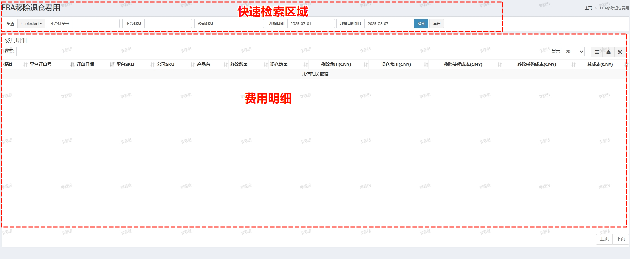This screenshot has height=259, width=630.
Task: Click the 费用明细 panel title
Action: pos(16,41)
